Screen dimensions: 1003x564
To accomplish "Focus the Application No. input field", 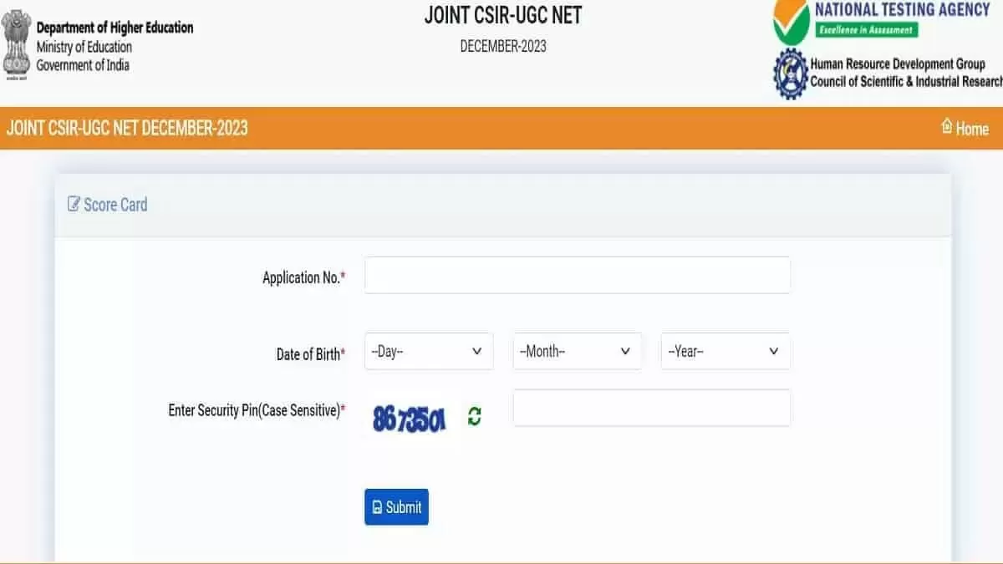I will pos(577,276).
